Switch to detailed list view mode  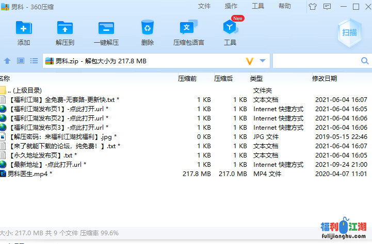[34, 61]
